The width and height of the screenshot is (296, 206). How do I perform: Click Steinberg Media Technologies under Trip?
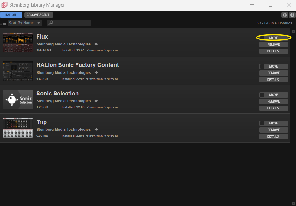click(x=63, y=130)
